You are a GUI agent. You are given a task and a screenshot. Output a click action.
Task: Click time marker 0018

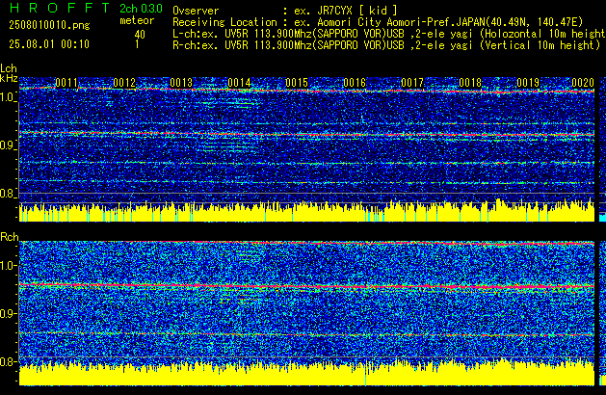470,83
